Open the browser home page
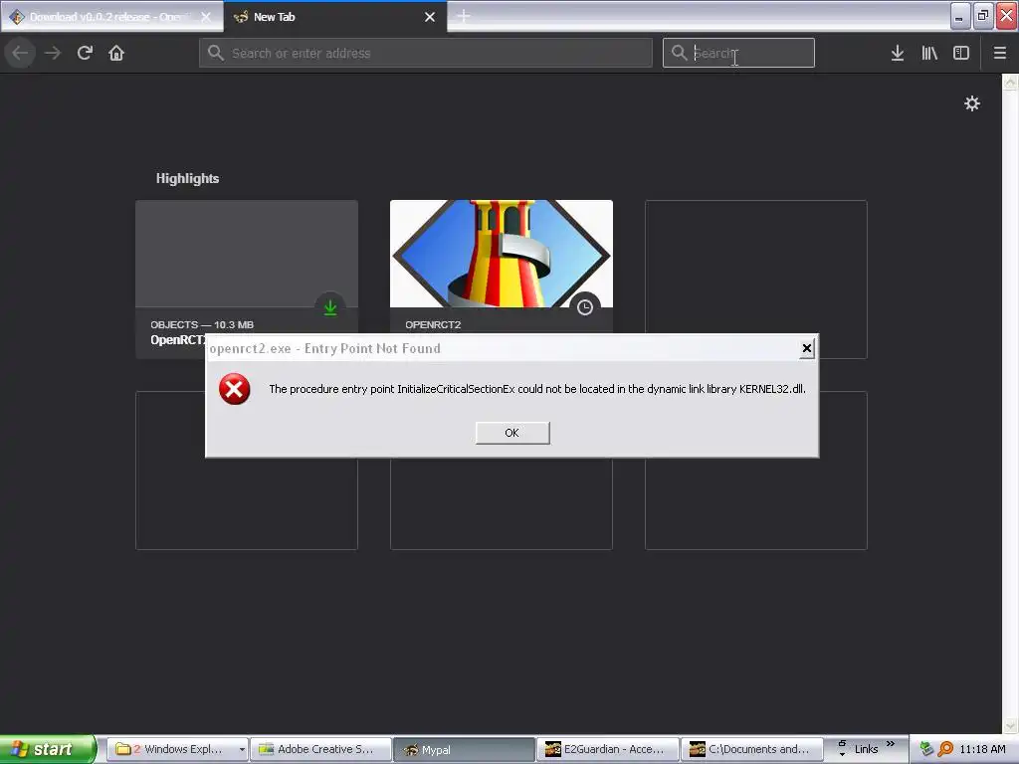The width and height of the screenshot is (1019, 764). (116, 53)
